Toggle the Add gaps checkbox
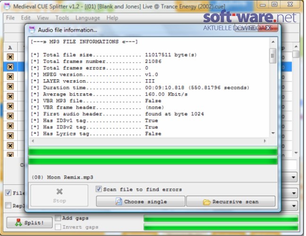The image size is (306, 236). tap(58, 218)
